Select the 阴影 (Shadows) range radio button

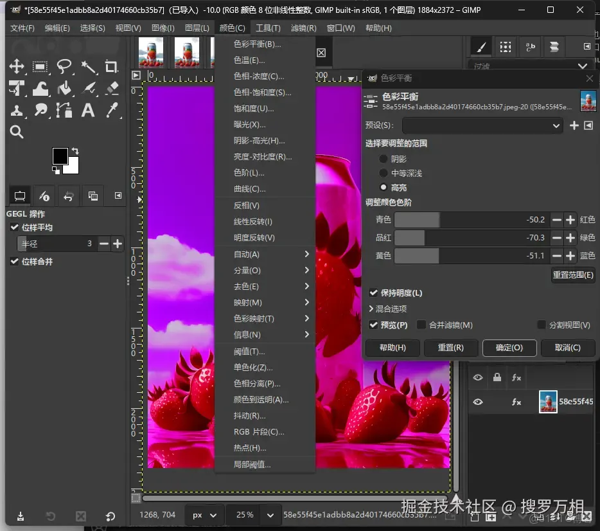coord(384,159)
